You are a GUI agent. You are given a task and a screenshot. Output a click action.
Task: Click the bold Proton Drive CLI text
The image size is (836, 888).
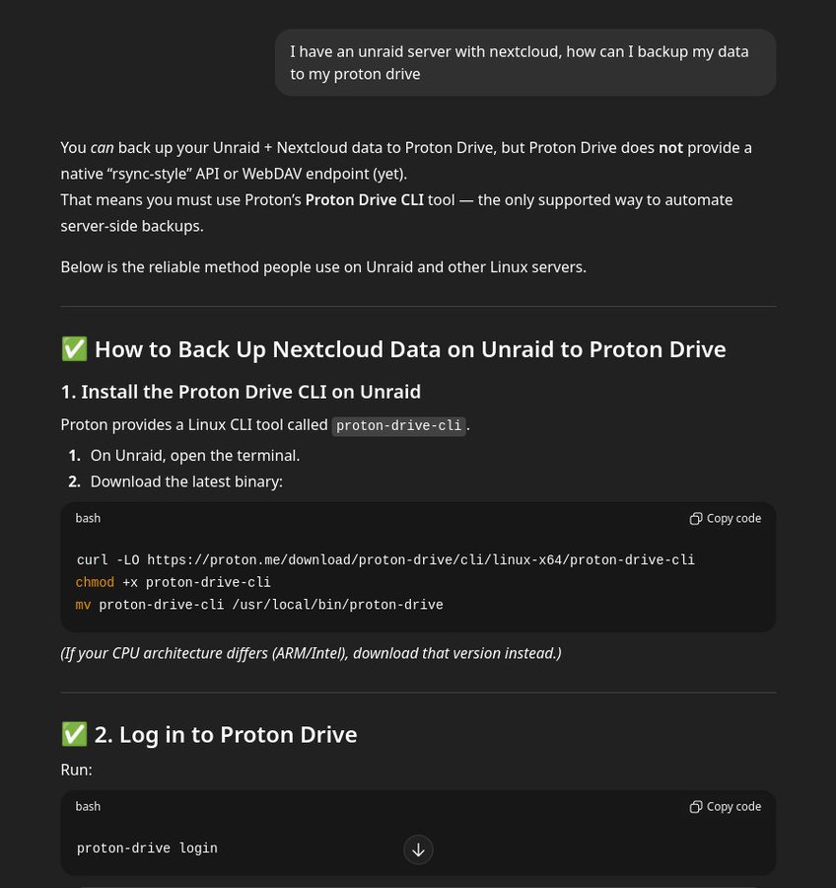point(364,199)
